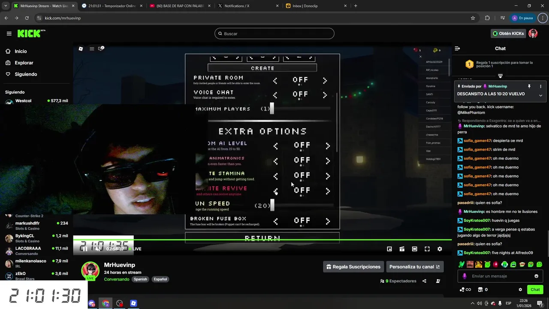Open Roblox from the taskbar
Image resolution: width=549 pixels, height=309 pixels.
pos(133,303)
